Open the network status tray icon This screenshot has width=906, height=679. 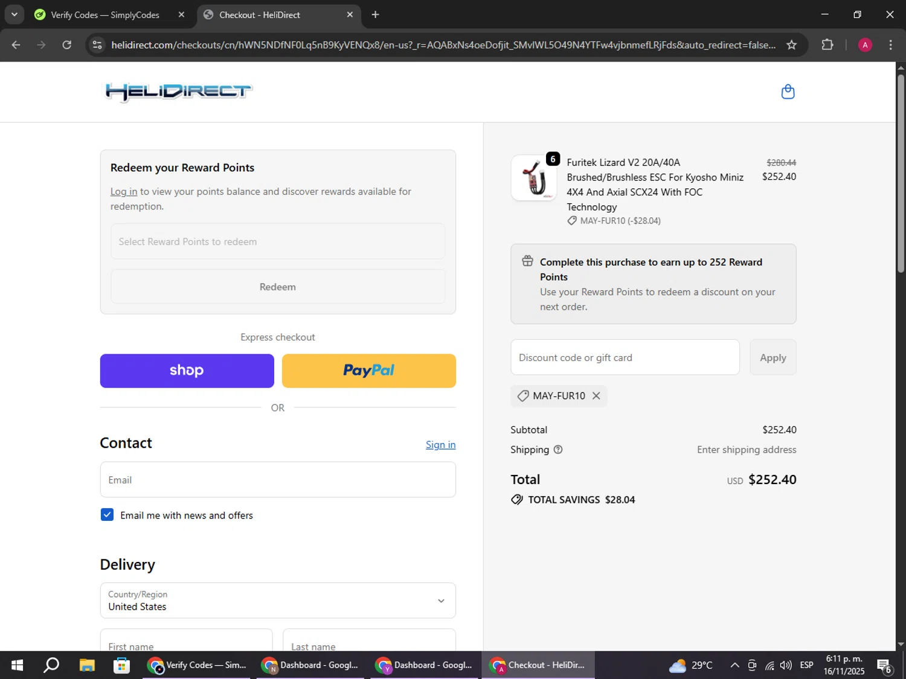click(x=769, y=665)
